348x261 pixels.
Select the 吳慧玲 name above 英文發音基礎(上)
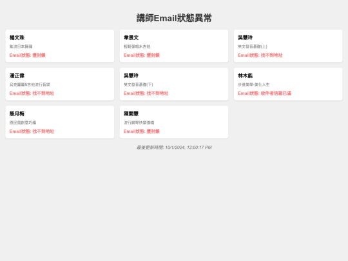point(246,37)
